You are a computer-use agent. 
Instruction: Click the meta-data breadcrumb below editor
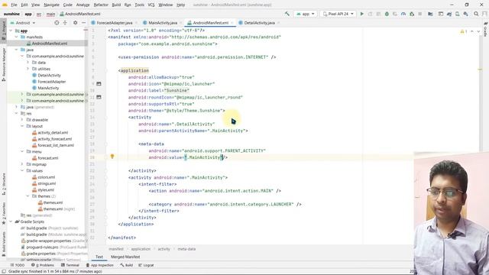tap(186, 249)
